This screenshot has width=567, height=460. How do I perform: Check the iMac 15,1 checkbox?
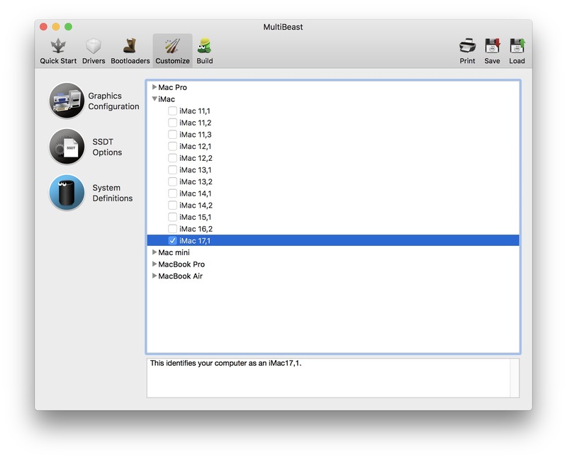point(172,217)
